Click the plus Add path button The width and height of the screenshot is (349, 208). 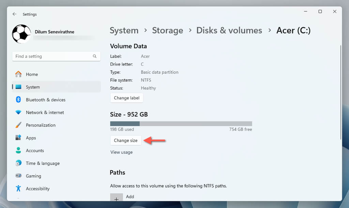click(x=117, y=198)
